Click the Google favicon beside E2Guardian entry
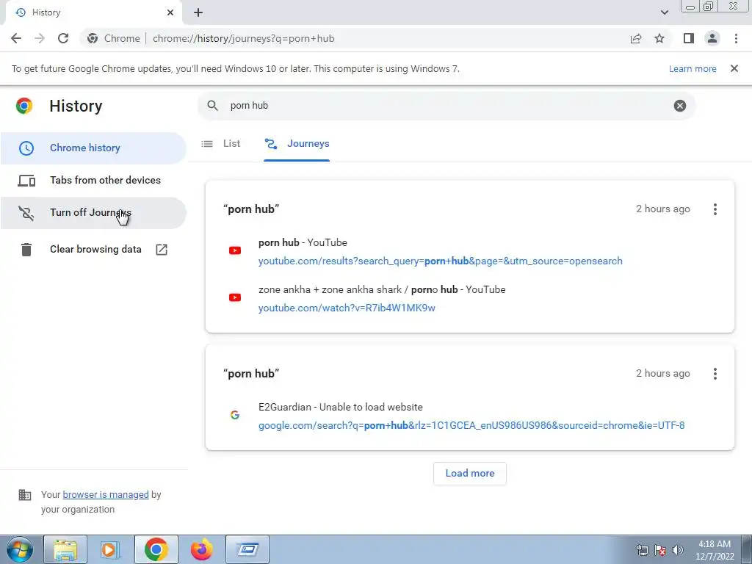 point(235,415)
